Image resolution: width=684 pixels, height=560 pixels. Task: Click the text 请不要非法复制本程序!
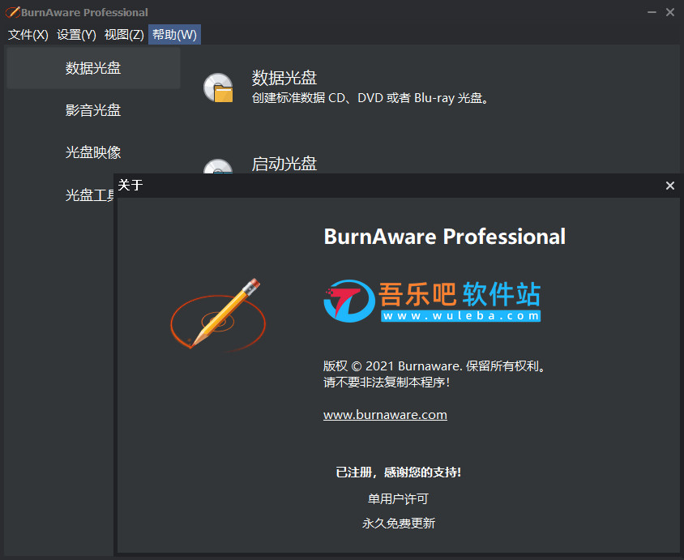click(387, 383)
